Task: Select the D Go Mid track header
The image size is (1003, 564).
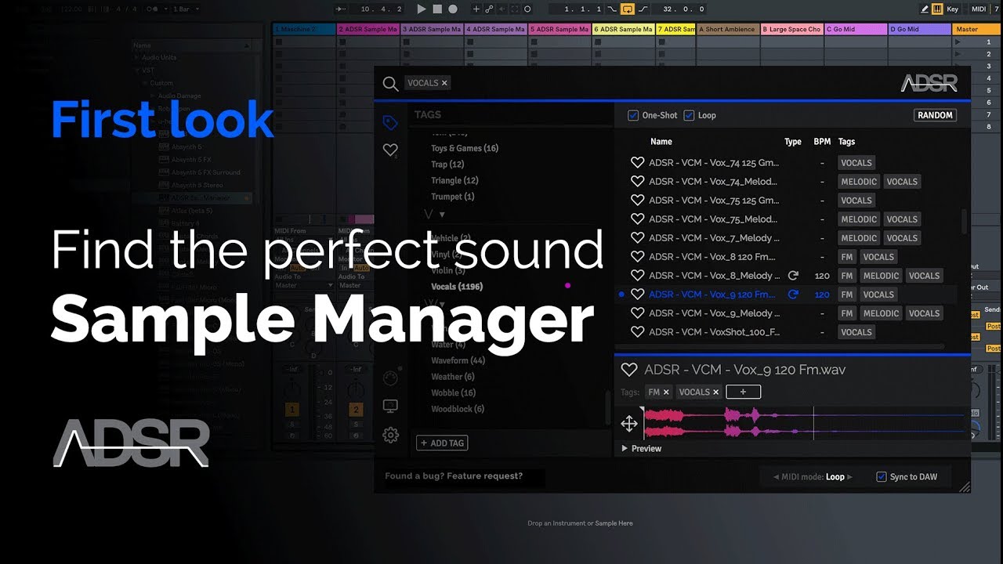Action: click(x=920, y=29)
